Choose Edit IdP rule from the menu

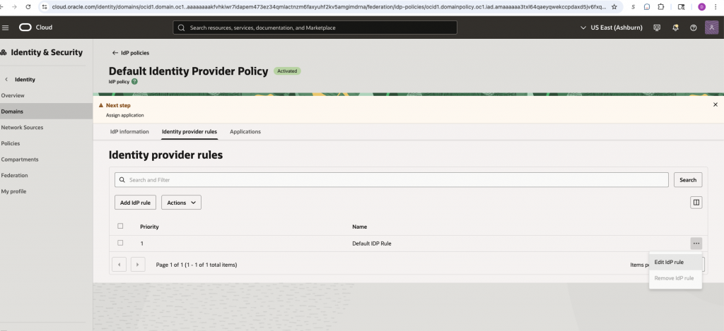[675, 262]
